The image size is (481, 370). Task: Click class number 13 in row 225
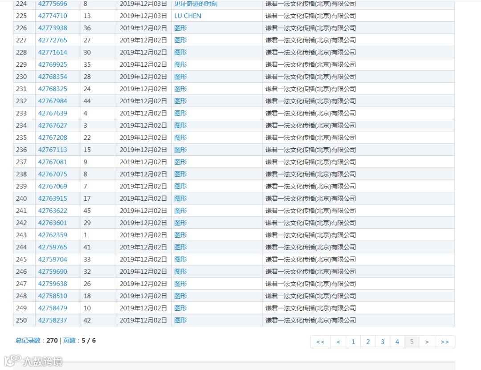click(x=87, y=16)
